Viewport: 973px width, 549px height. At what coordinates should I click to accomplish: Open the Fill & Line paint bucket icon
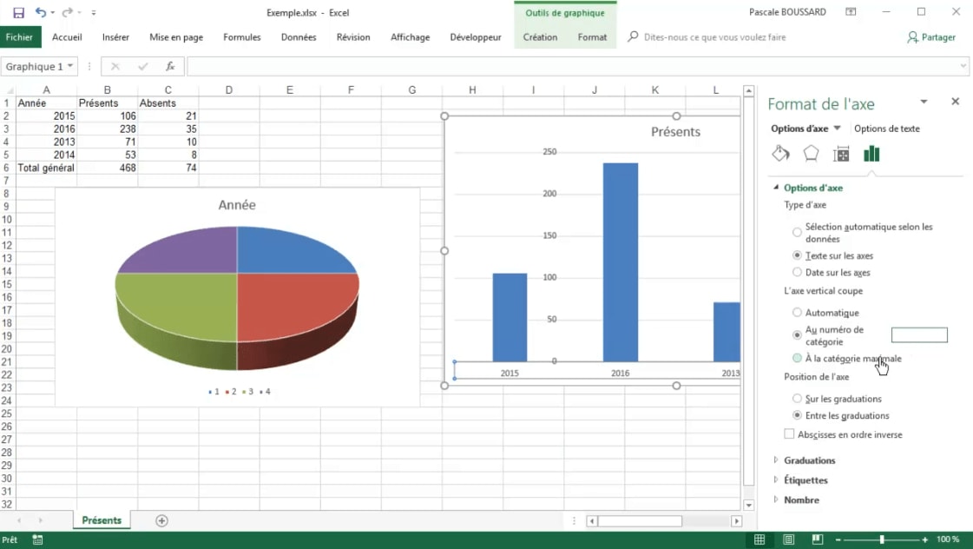780,154
